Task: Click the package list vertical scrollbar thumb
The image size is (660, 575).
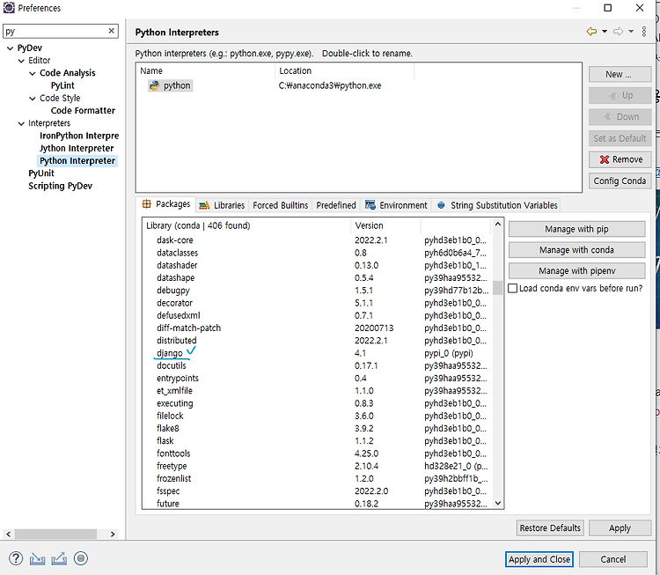Action: (x=498, y=288)
